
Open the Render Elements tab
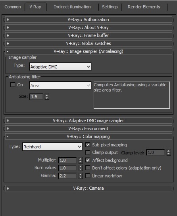click(144, 7)
